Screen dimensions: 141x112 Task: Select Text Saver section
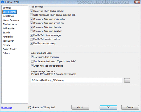8,41
